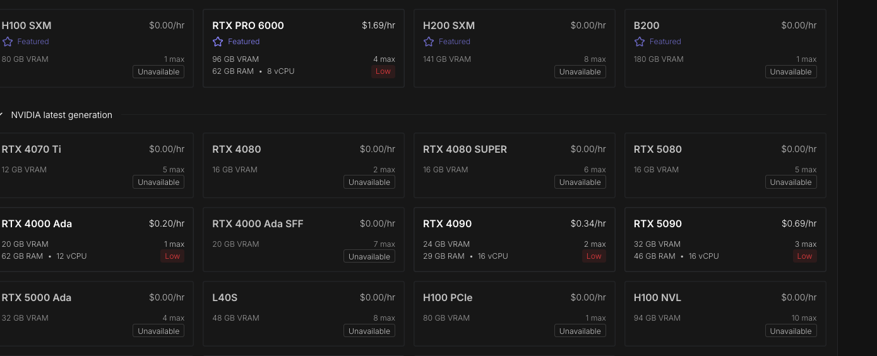Click the Unavailable badge on H100 PCIe

[580, 331]
